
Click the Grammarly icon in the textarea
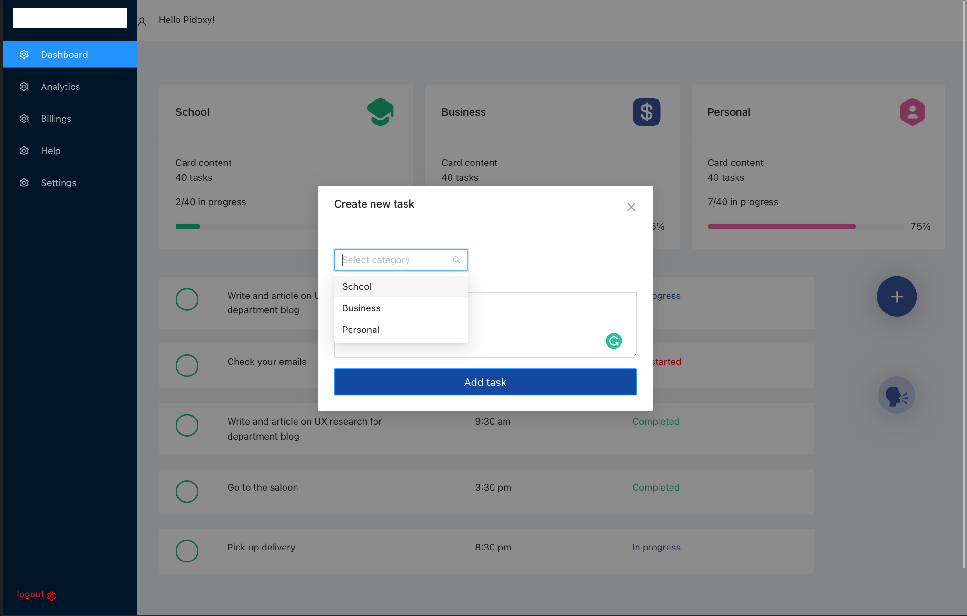coord(614,341)
